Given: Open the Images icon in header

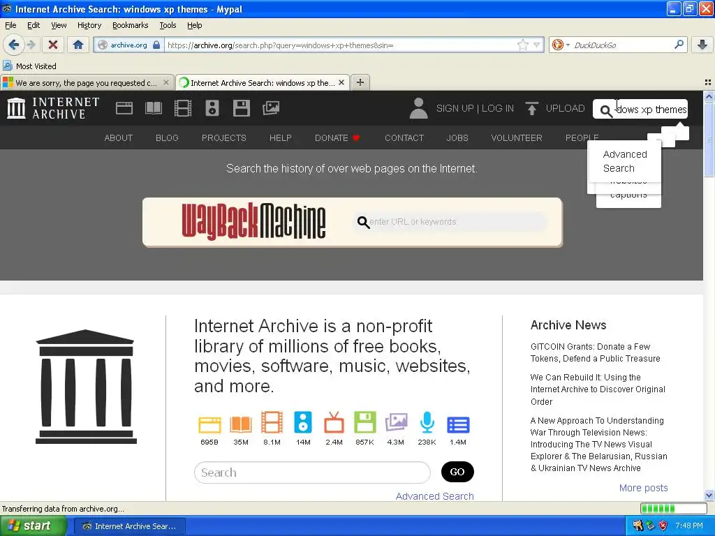Looking at the screenshot, I should pyautogui.click(x=271, y=108).
